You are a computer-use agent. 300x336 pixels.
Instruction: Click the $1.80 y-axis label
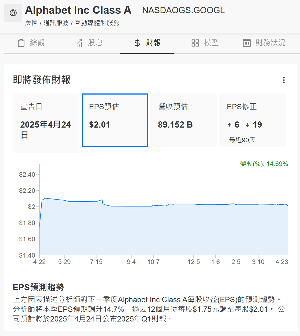tap(27, 223)
